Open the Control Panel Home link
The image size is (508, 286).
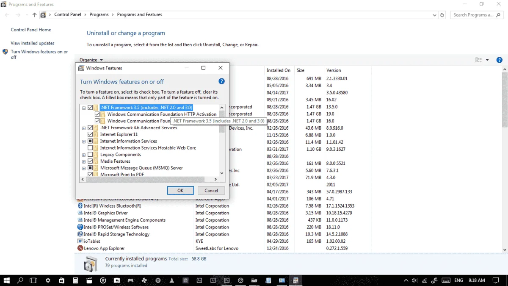coord(31,30)
